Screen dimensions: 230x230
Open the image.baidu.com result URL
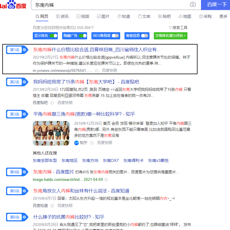[57, 179]
